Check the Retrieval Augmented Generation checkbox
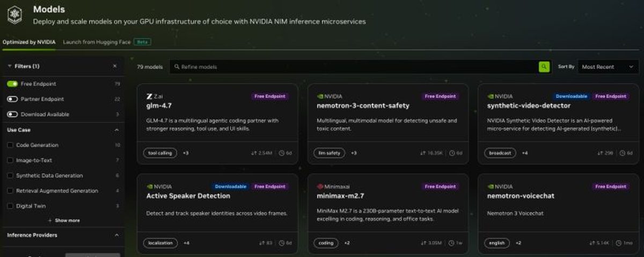This screenshot has width=644, height=257. [x=10, y=190]
